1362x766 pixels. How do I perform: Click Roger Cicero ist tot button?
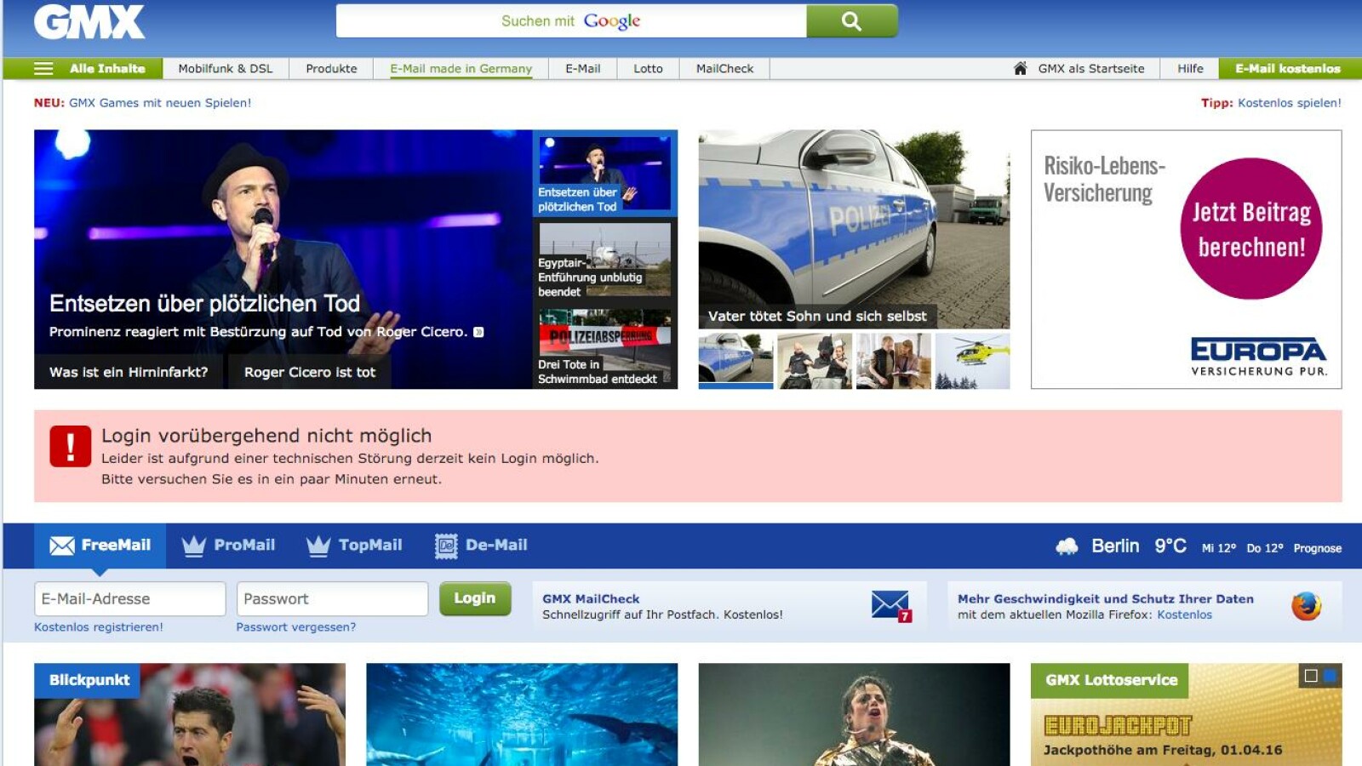tap(310, 372)
